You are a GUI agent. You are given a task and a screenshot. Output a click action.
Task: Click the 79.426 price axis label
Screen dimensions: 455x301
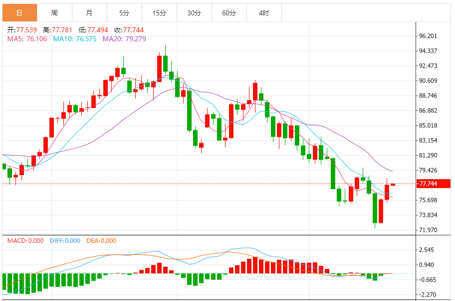(x=428, y=170)
